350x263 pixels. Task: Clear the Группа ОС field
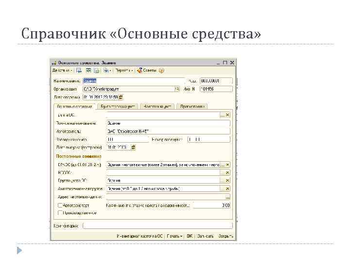coord(227,115)
